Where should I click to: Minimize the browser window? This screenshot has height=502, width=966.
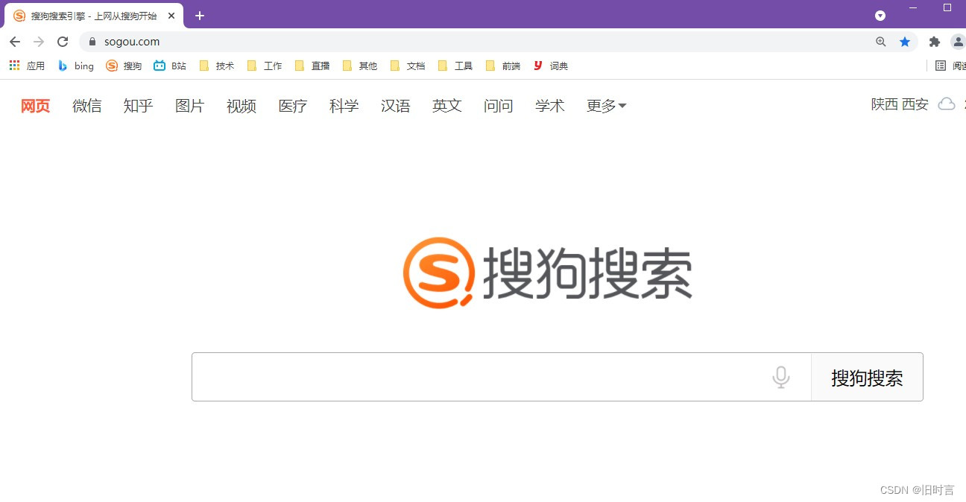click(x=914, y=7)
